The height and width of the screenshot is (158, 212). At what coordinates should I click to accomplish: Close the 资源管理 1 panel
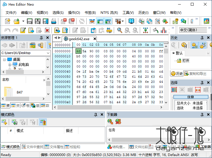[x=48, y=38]
